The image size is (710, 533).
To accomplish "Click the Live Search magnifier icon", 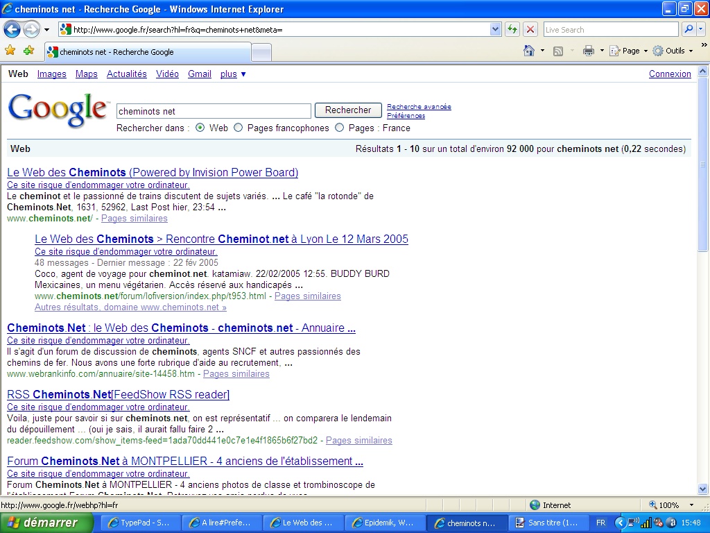I will 689,29.
